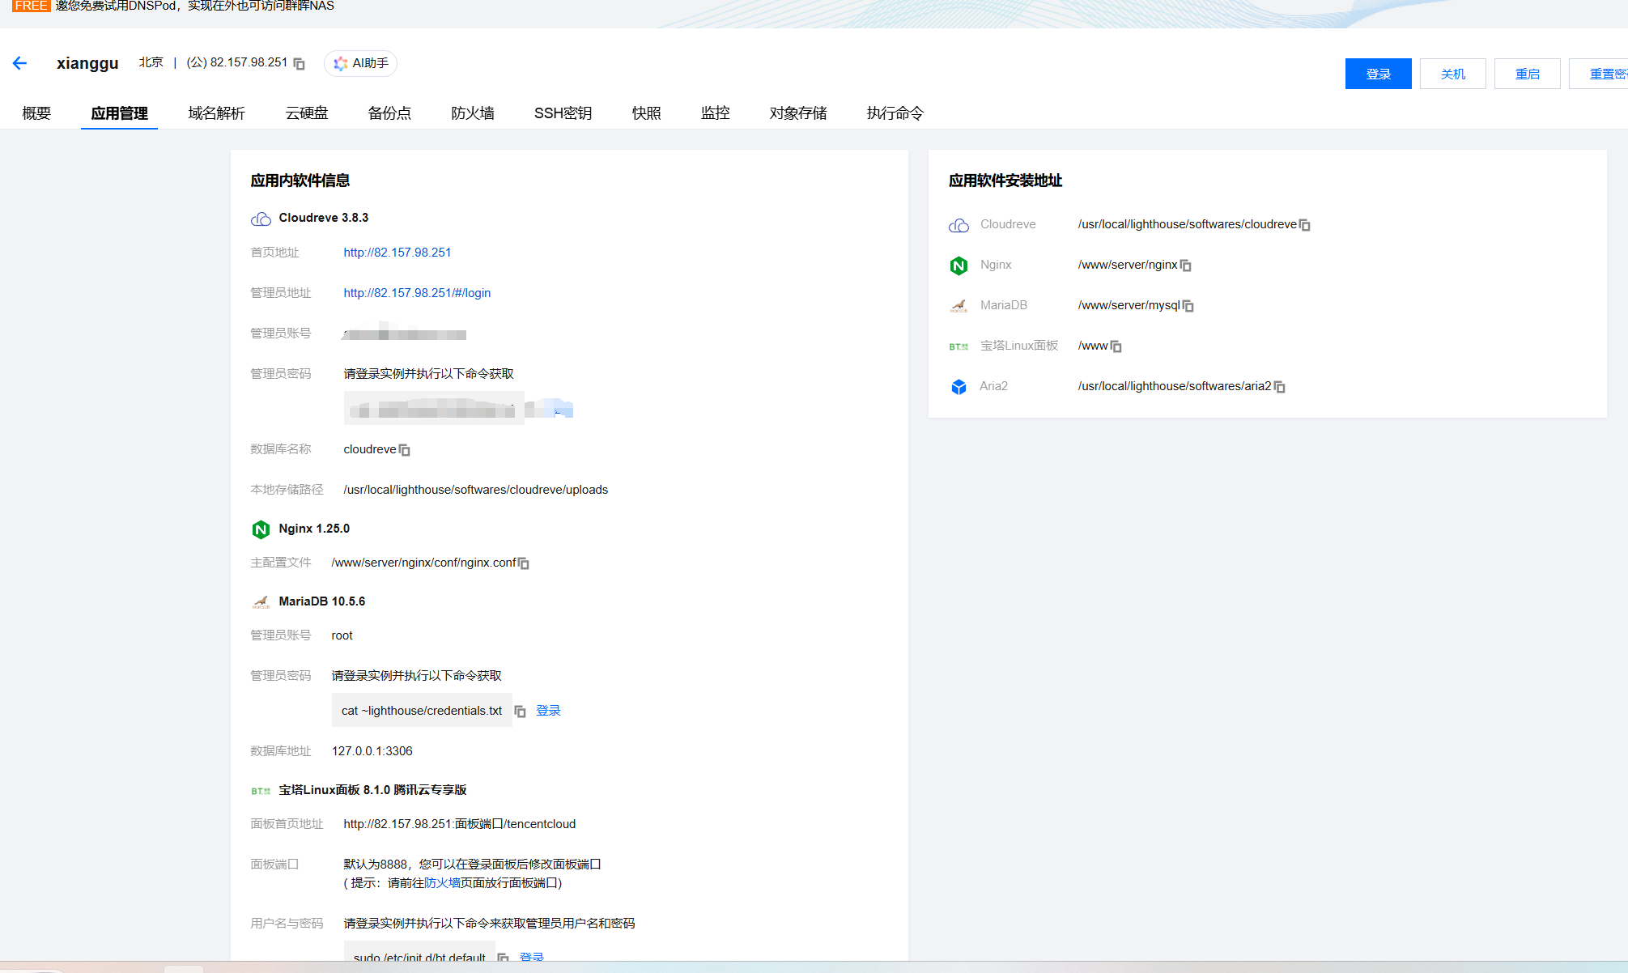Screen dimensions: 1628x973
Task: Open the 域名解析 tab
Action: [216, 113]
